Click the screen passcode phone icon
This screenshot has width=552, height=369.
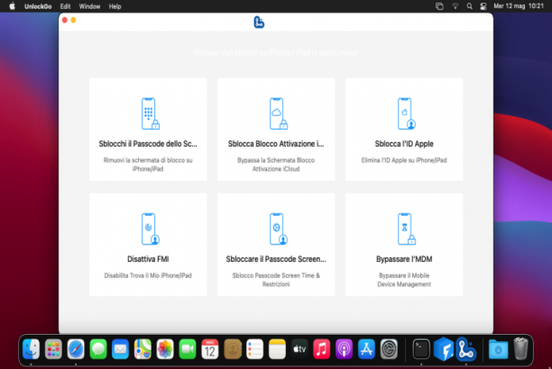click(151, 114)
